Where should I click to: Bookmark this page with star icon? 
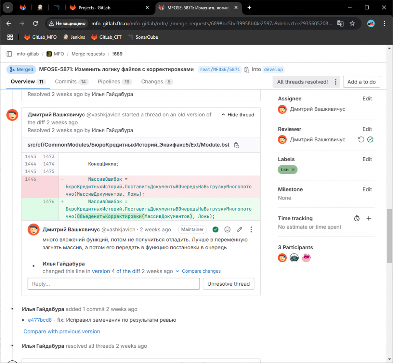[352, 23]
